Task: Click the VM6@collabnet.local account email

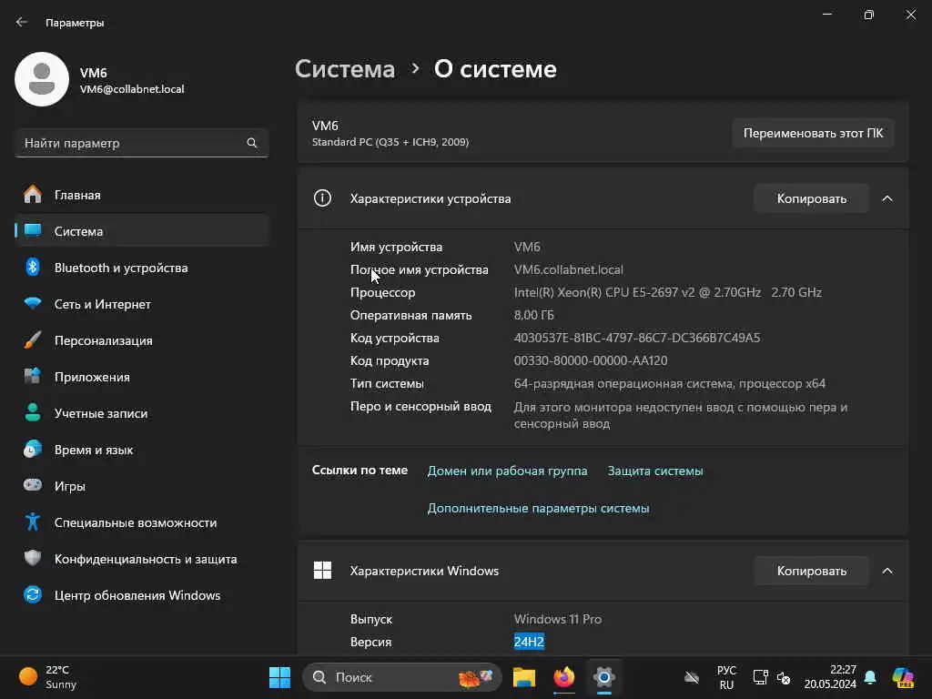Action: [x=132, y=89]
